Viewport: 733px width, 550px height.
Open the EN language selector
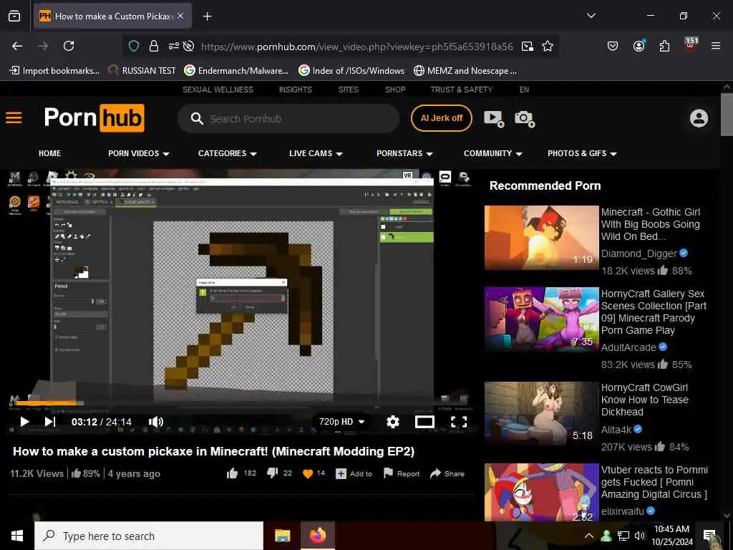[524, 90]
